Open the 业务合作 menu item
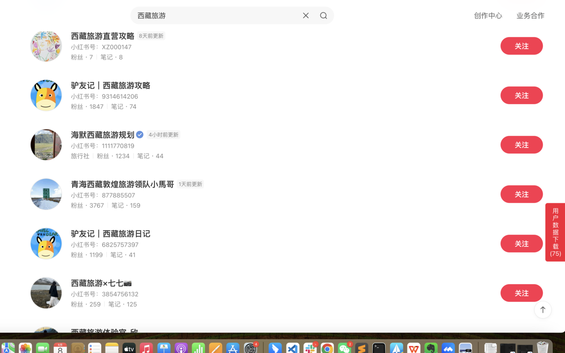 coord(530,15)
